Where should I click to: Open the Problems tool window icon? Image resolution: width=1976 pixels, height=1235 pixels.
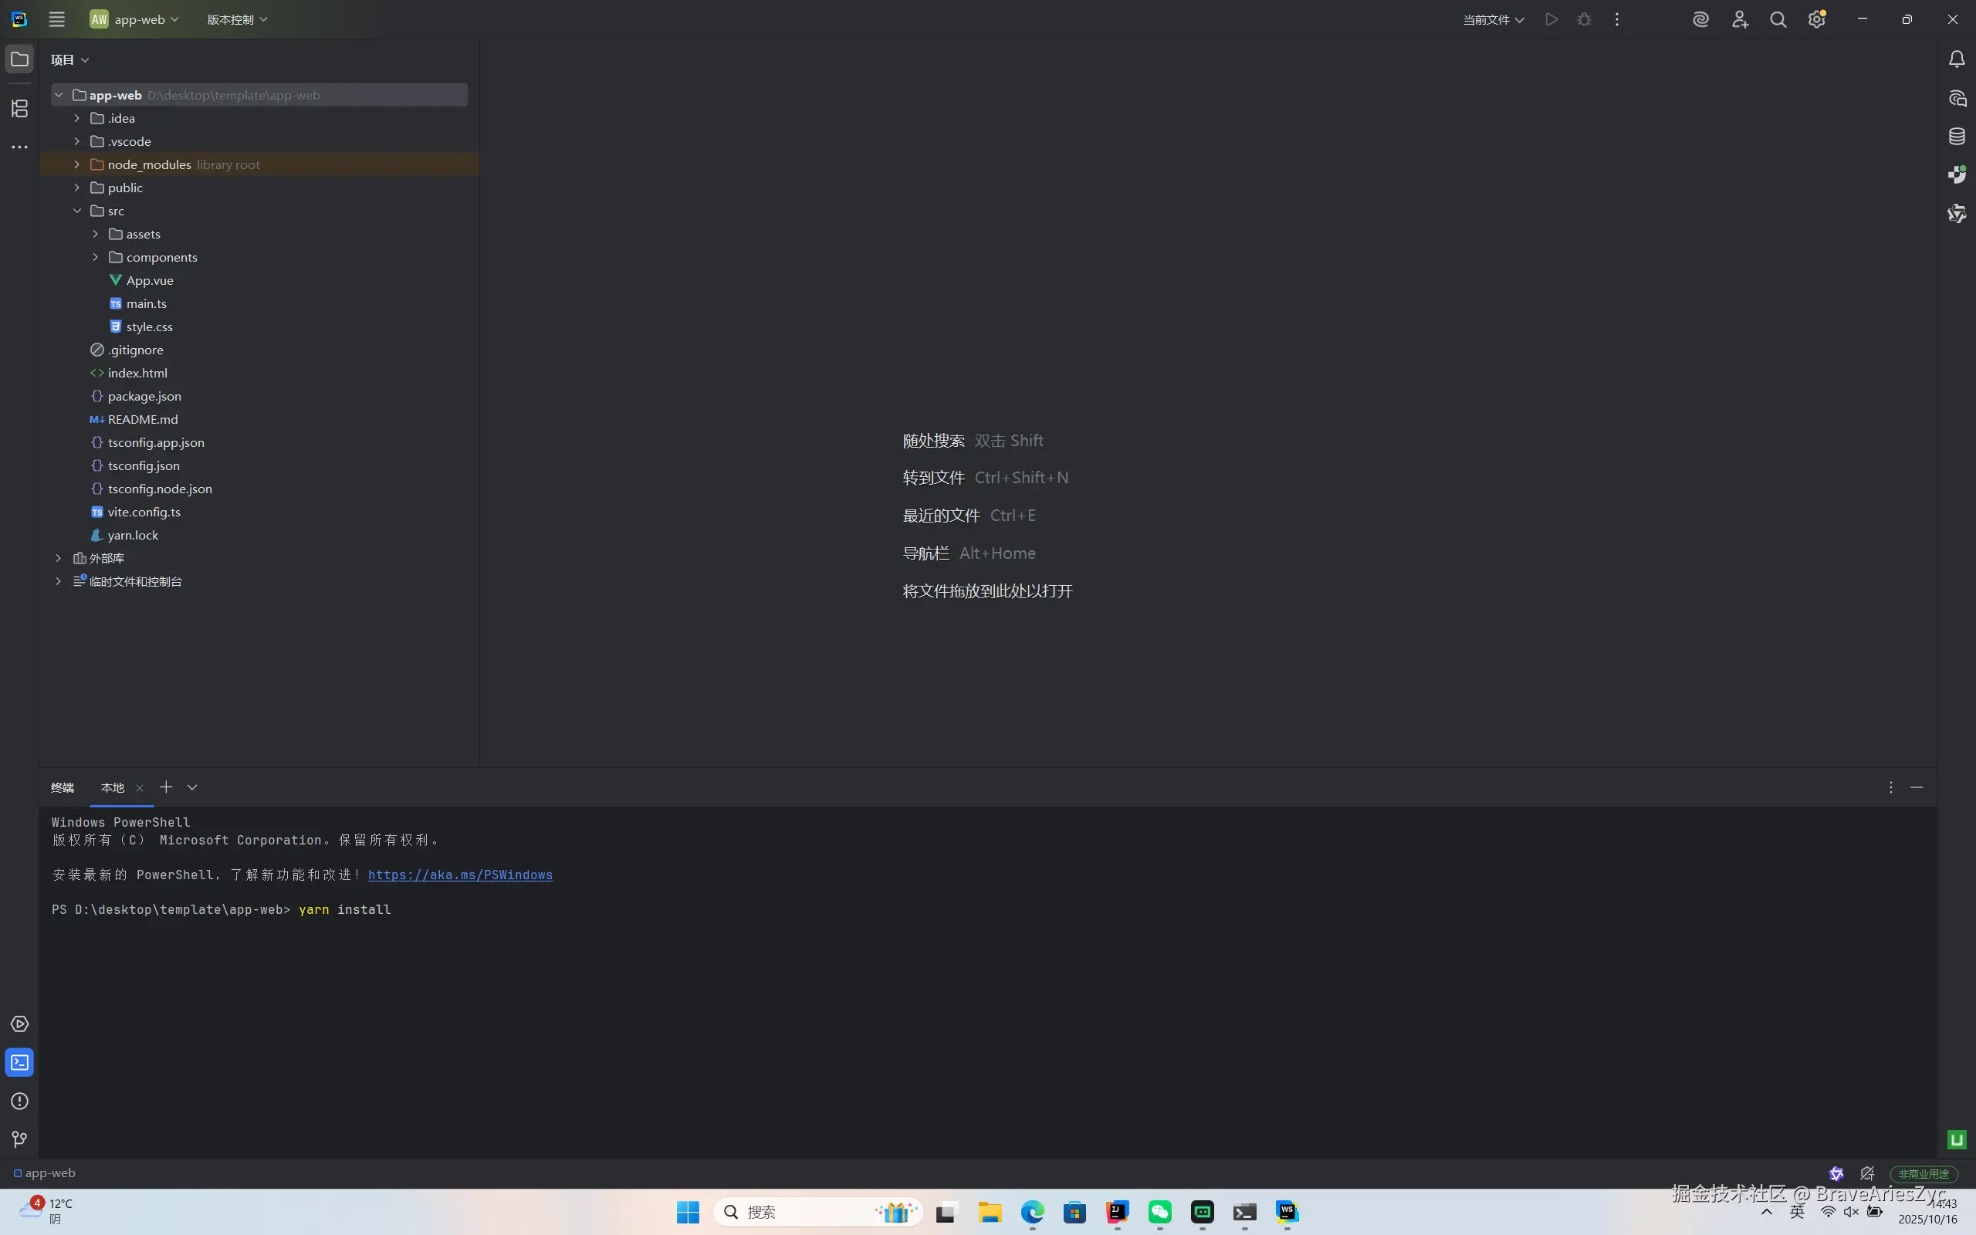(x=19, y=1101)
